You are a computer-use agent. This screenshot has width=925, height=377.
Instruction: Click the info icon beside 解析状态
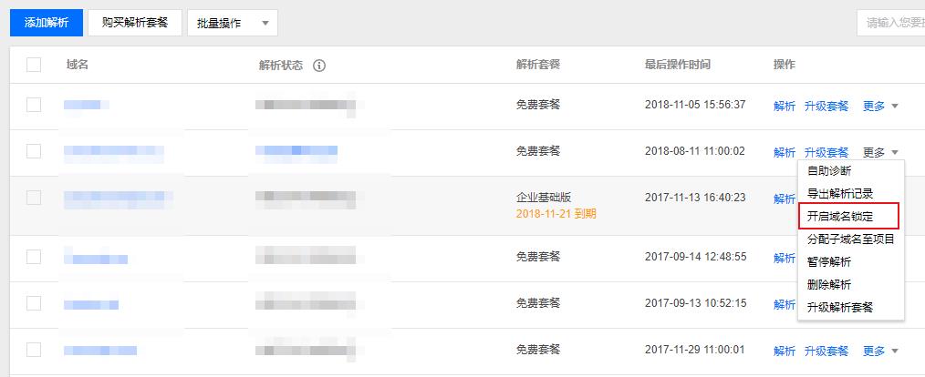point(319,66)
